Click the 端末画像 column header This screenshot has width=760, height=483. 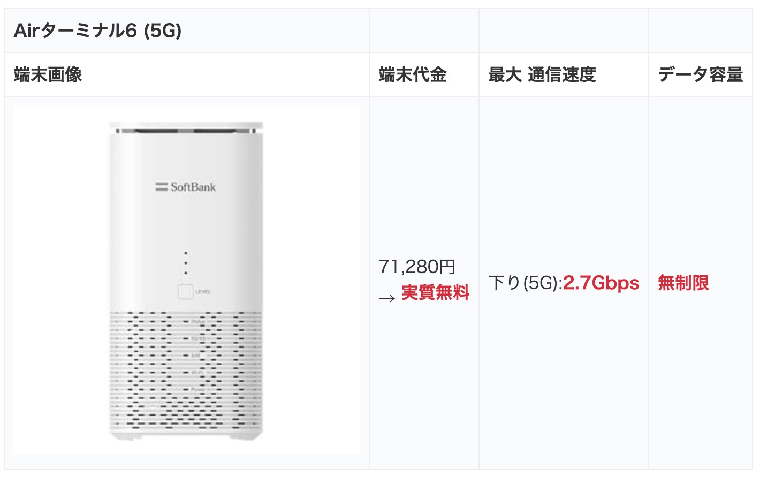click(186, 74)
